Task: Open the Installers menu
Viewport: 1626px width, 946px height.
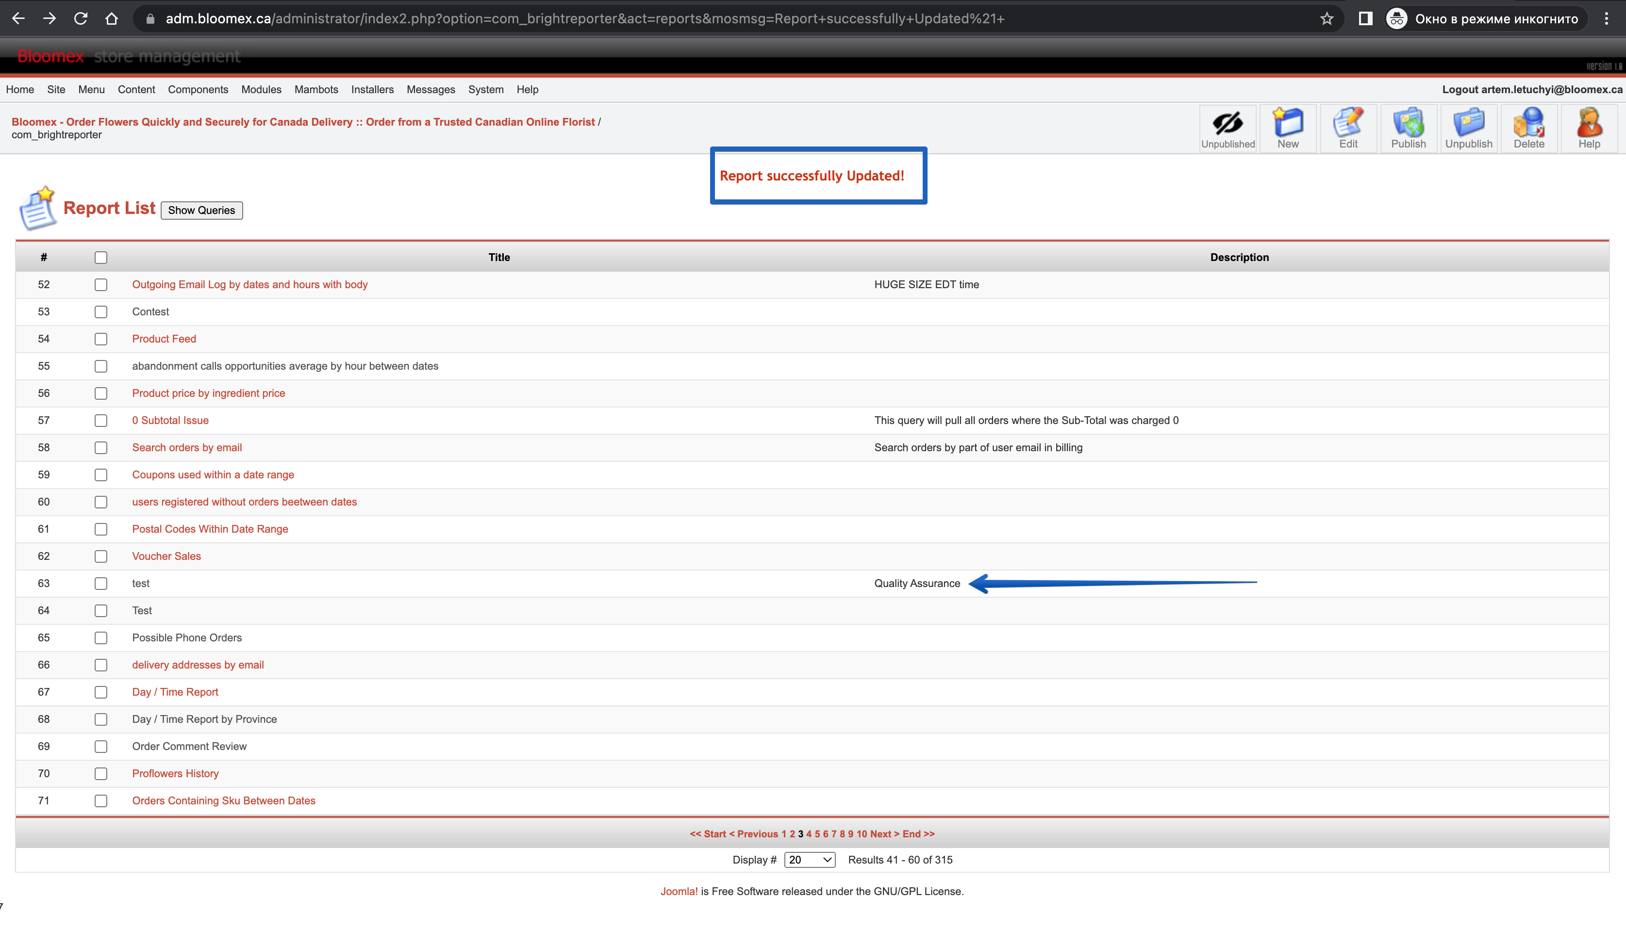Action: coord(372,90)
